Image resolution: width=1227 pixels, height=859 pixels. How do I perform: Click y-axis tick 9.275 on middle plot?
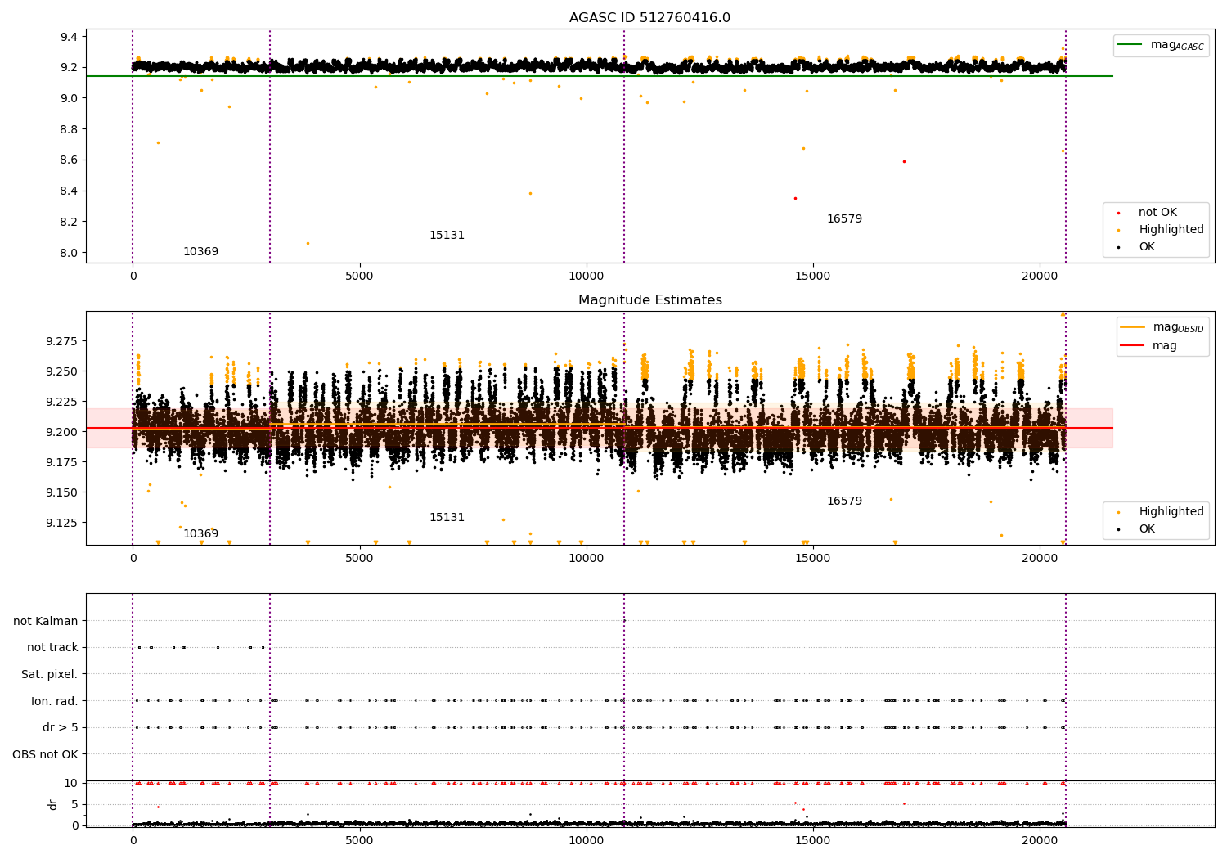(x=62, y=341)
